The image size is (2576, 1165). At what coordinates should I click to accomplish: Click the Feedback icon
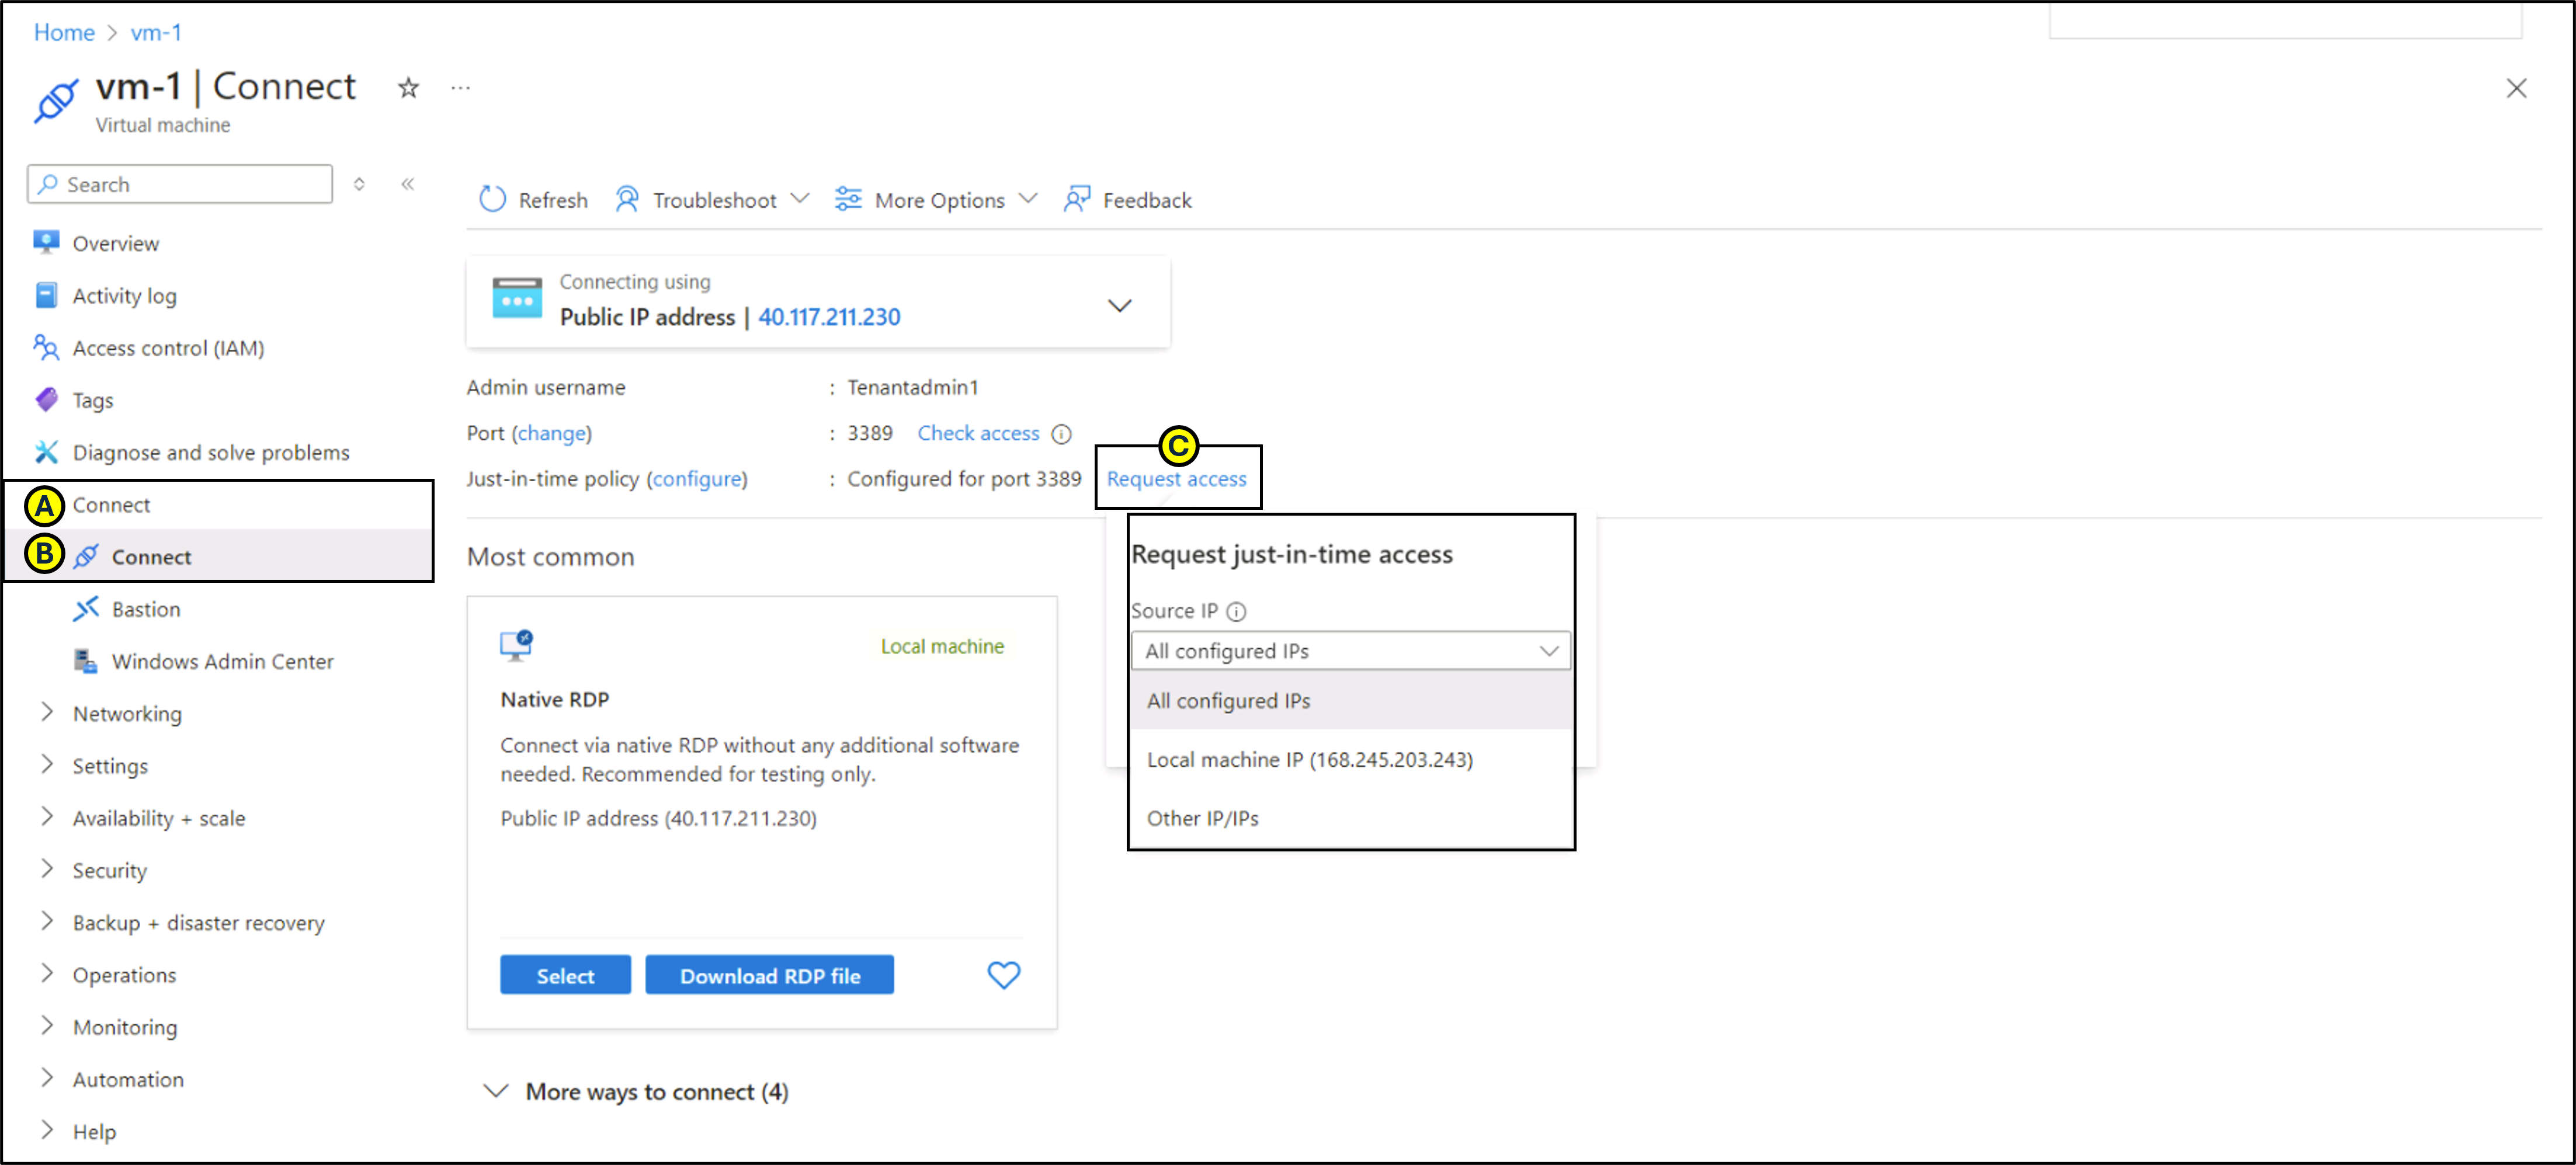click(x=1076, y=199)
